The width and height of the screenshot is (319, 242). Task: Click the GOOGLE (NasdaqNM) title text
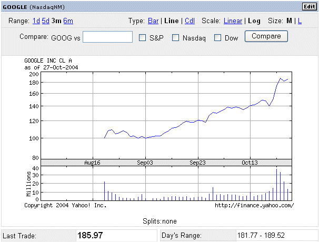click(34, 7)
